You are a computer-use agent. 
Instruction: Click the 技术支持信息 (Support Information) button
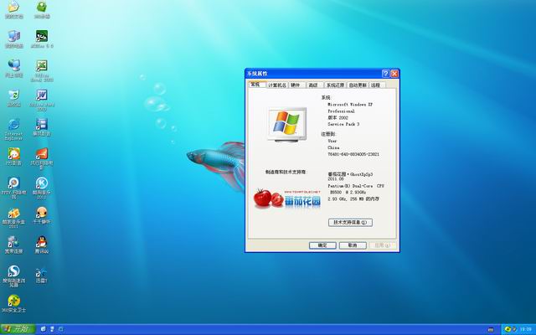coord(350,223)
